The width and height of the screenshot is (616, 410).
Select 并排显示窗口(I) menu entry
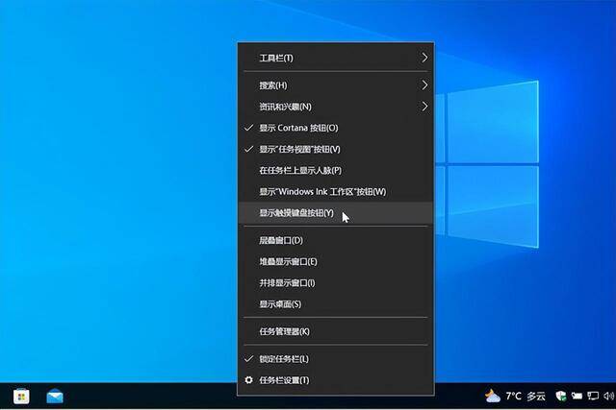click(336, 283)
